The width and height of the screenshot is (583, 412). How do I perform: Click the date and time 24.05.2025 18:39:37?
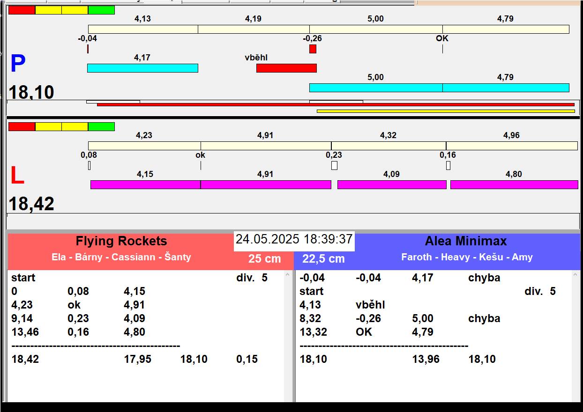coord(294,239)
